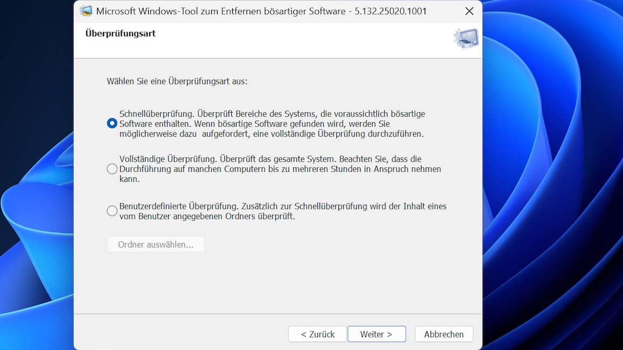Click the Ordner auswählen button
The image size is (623, 350).
pyautogui.click(x=156, y=244)
